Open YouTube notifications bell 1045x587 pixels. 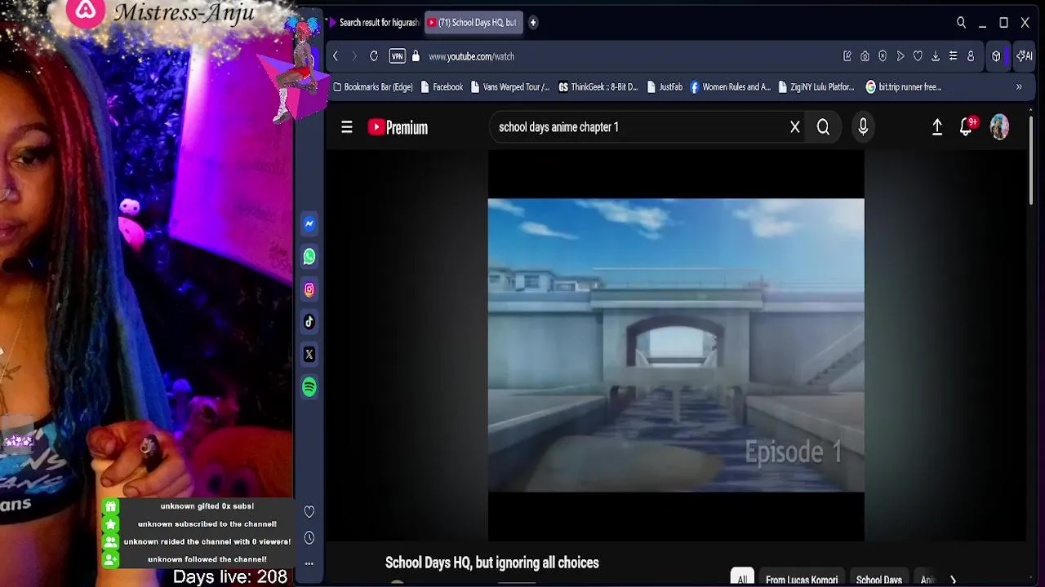pos(967,127)
